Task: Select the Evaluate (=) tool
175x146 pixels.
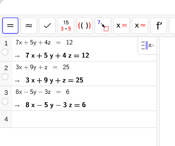Action: coord(10,26)
